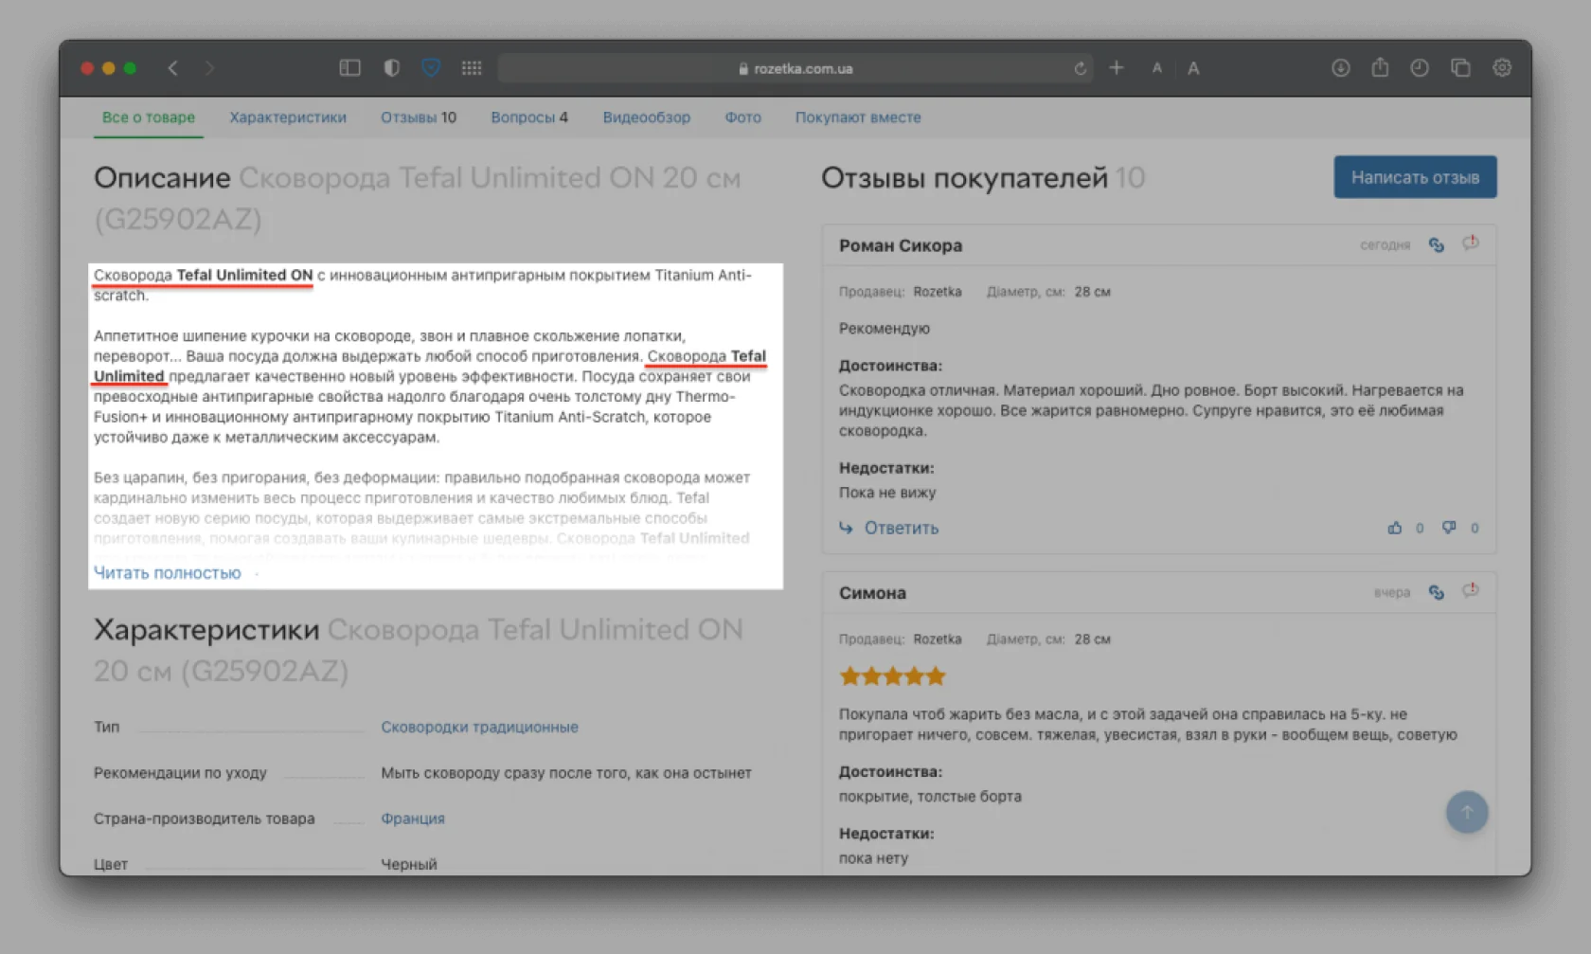Open the Share menu icon
This screenshot has width=1591, height=954.
1380,67
